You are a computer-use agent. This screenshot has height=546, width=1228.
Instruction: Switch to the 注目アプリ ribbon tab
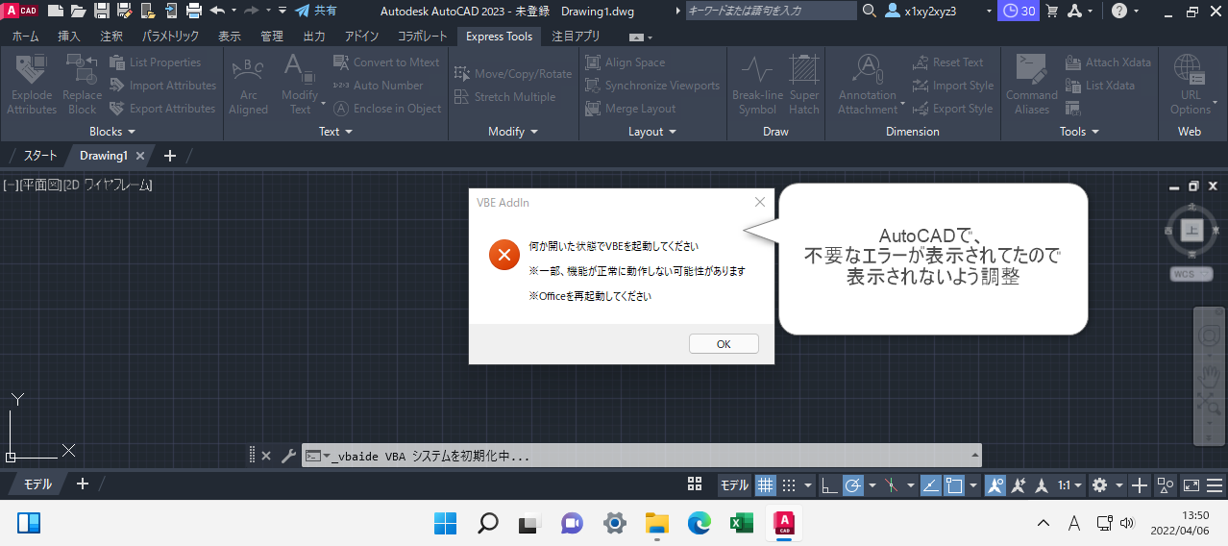click(576, 37)
